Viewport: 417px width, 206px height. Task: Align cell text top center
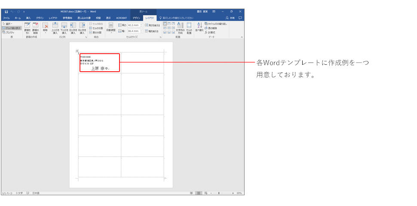(x=169, y=24)
